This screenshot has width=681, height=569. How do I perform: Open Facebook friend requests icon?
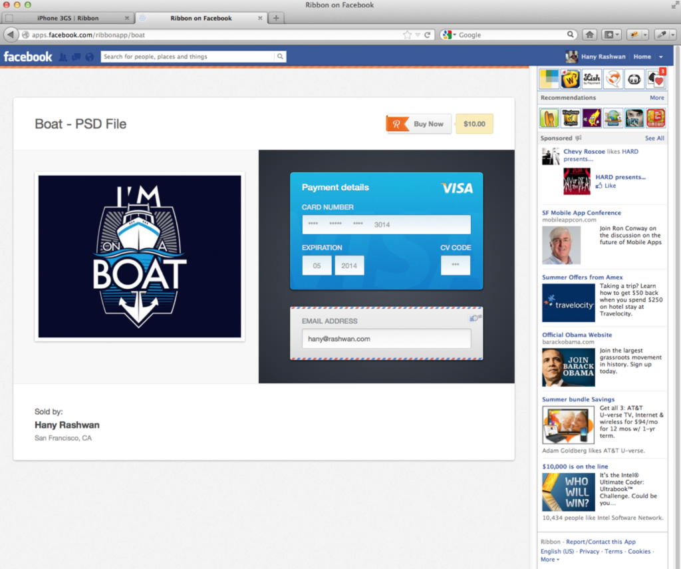[63, 57]
